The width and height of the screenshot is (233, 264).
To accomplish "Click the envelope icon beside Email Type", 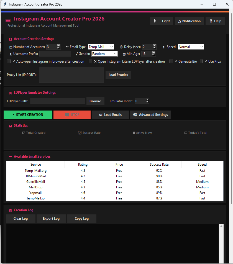I will 67,47.
